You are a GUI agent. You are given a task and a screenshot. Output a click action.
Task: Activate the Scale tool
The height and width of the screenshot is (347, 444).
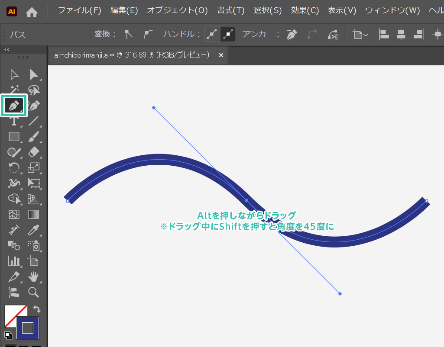pyautogui.click(x=34, y=168)
